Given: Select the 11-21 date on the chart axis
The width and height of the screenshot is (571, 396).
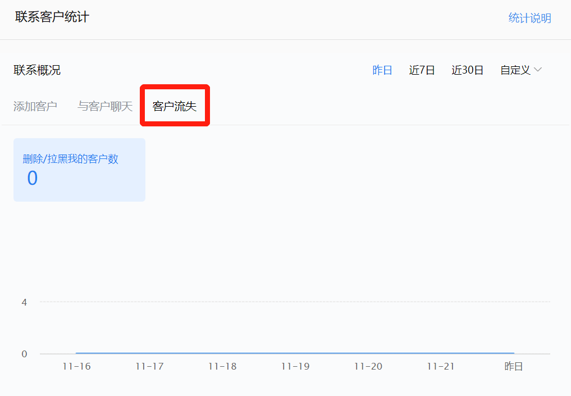Looking at the screenshot, I should tap(441, 366).
